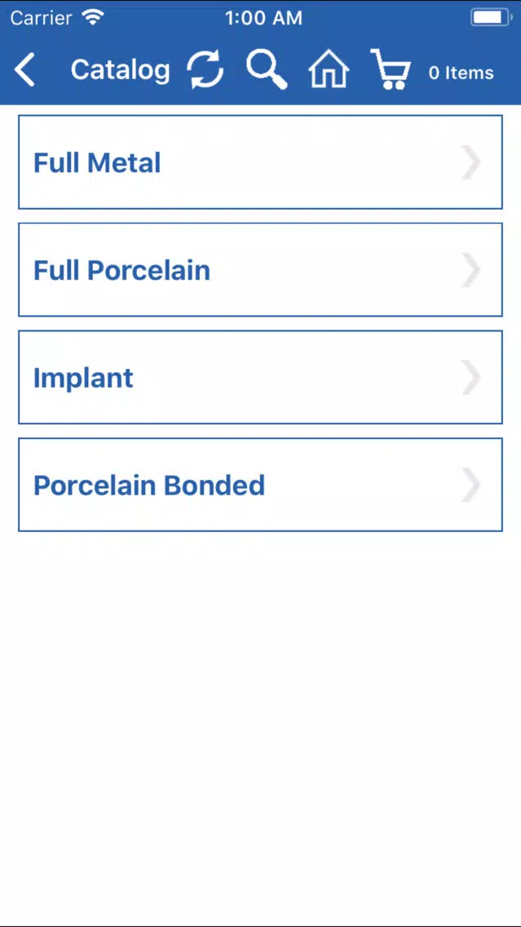
Task: Tap the back arrow icon
Action: coord(24,70)
